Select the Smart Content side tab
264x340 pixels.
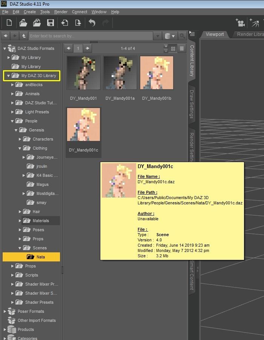[192, 275]
